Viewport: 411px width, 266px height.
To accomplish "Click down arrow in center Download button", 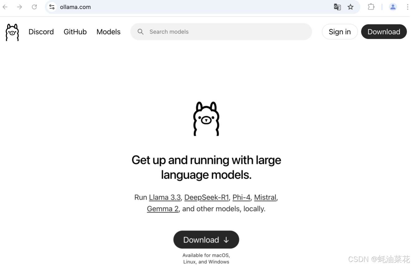I will (226, 240).
